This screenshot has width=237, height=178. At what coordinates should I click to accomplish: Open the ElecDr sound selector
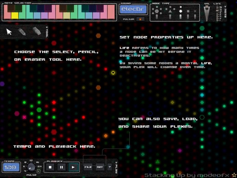click(133, 9)
